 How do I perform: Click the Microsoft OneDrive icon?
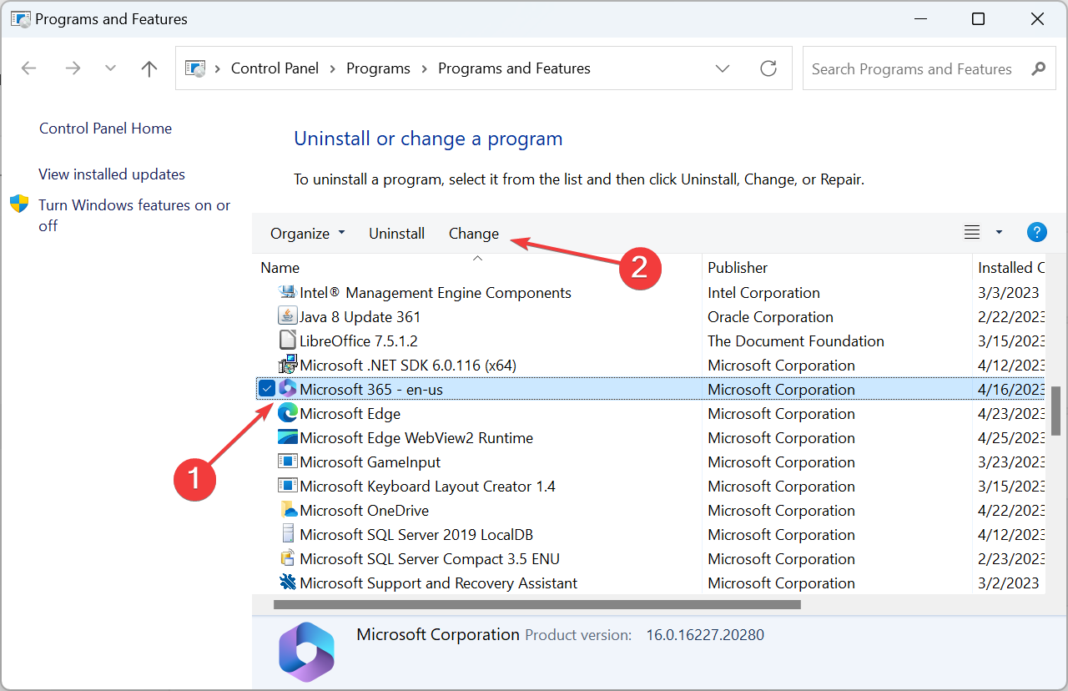click(288, 510)
